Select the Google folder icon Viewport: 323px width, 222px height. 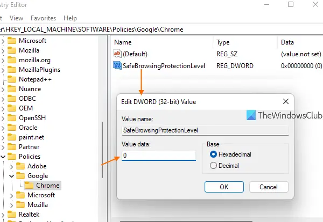pyautogui.click(x=20, y=176)
